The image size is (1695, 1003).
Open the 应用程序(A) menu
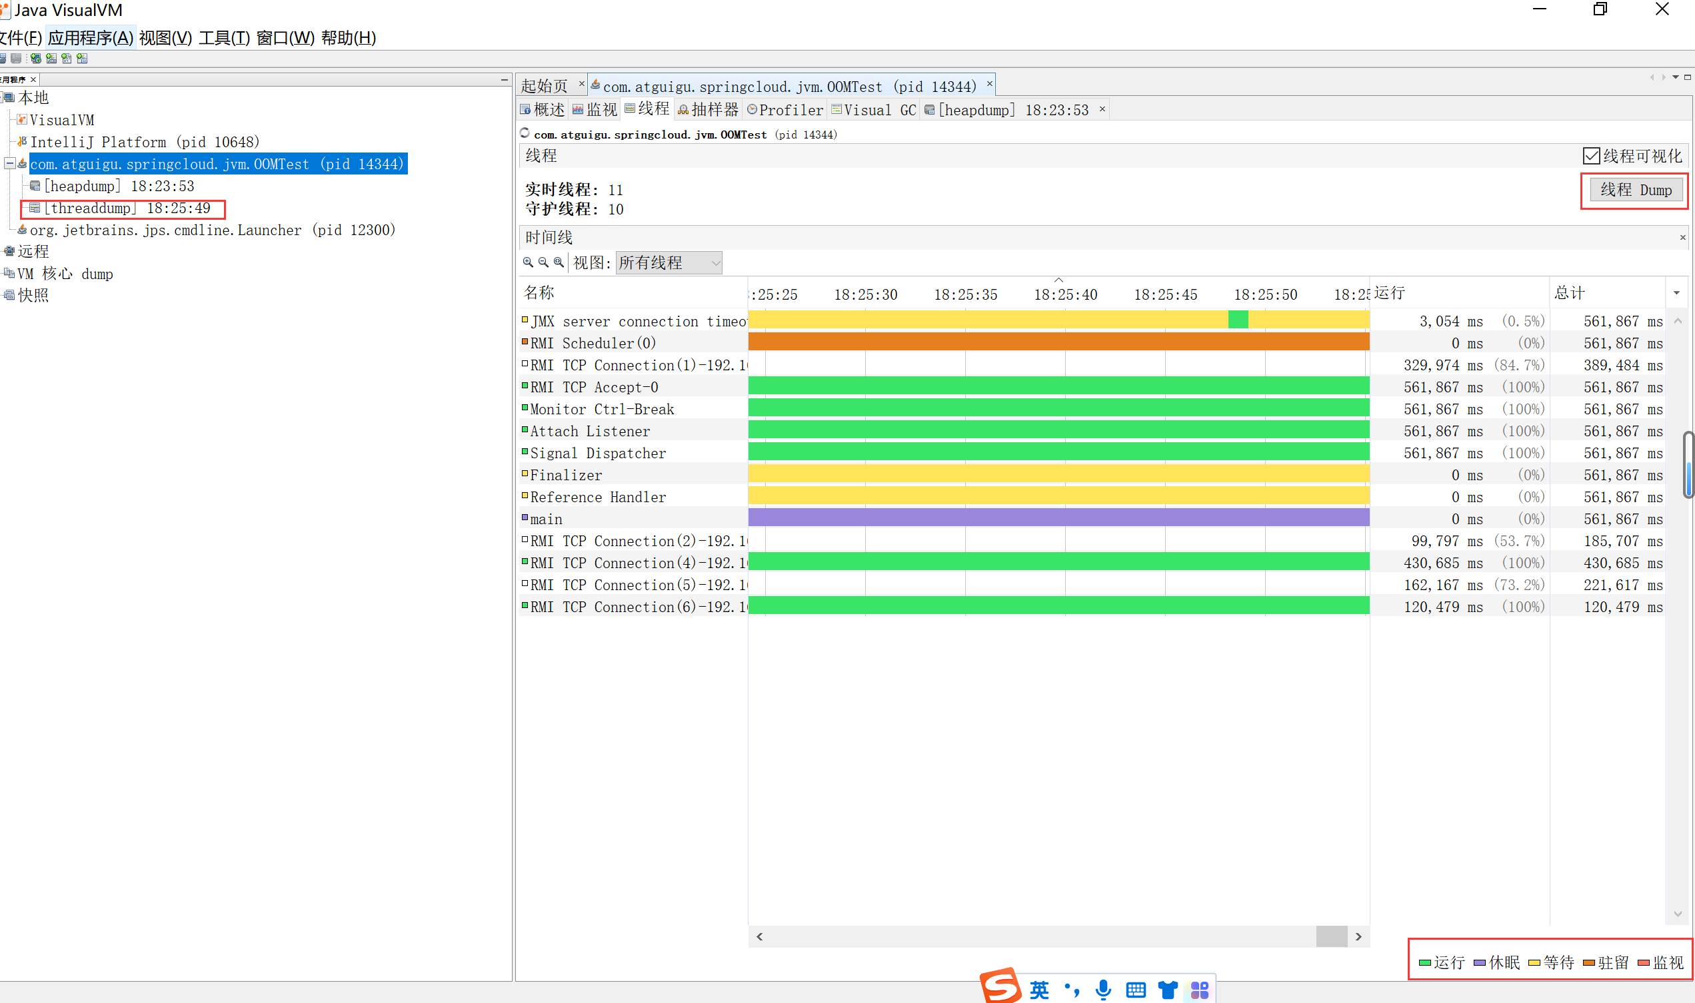(90, 38)
